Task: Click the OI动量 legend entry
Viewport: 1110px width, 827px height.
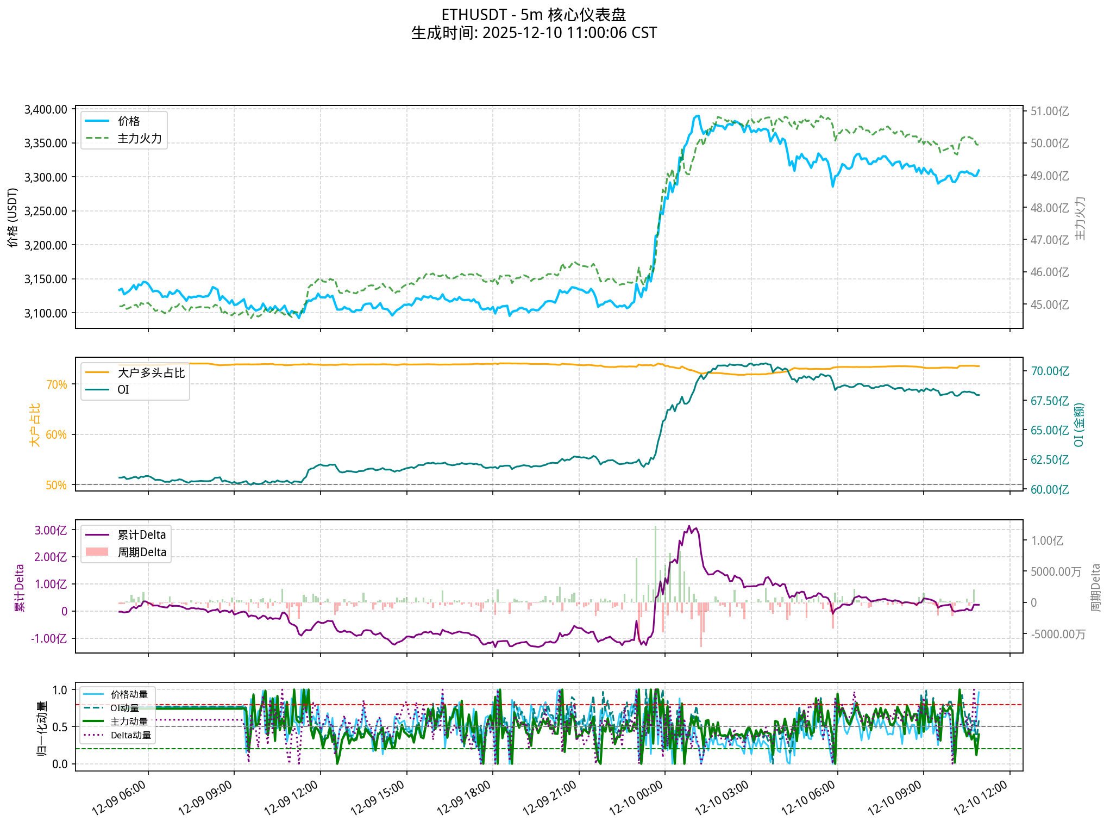Action: (124, 708)
